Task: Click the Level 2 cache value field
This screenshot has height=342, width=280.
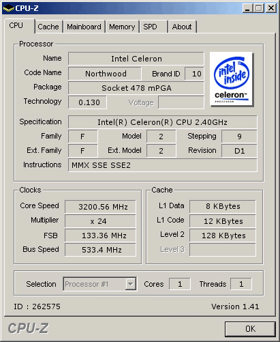Action: click(223, 236)
